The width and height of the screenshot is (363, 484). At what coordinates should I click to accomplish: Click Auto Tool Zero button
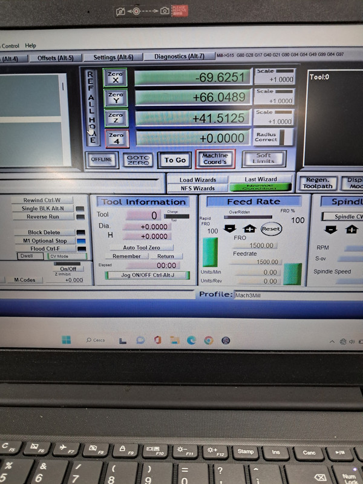click(x=142, y=247)
